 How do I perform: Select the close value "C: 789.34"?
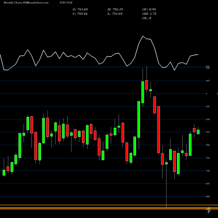pyautogui.click(x=80, y=14)
